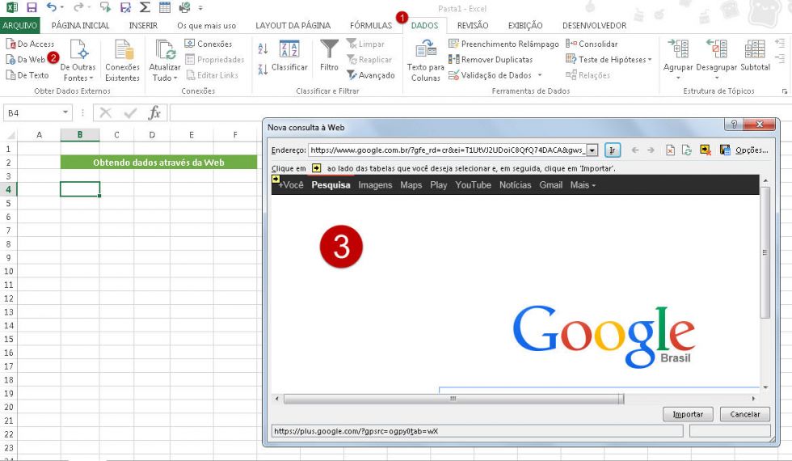792x461 pixels.
Task: Click the browser back arrow in dialog
Action: (635, 150)
